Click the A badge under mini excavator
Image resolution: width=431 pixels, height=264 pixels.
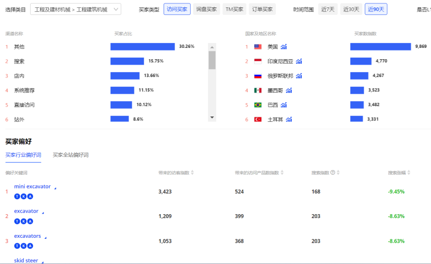[30, 196]
